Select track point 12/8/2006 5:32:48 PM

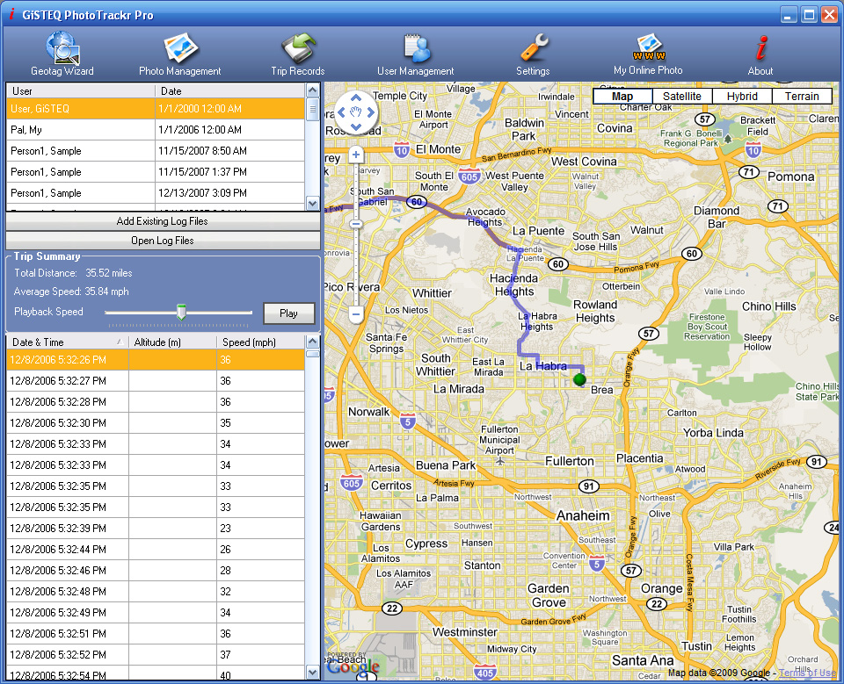click(x=156, y=592)
